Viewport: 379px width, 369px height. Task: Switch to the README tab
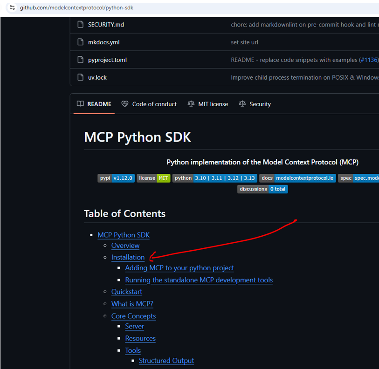click(x=94, y=104)
